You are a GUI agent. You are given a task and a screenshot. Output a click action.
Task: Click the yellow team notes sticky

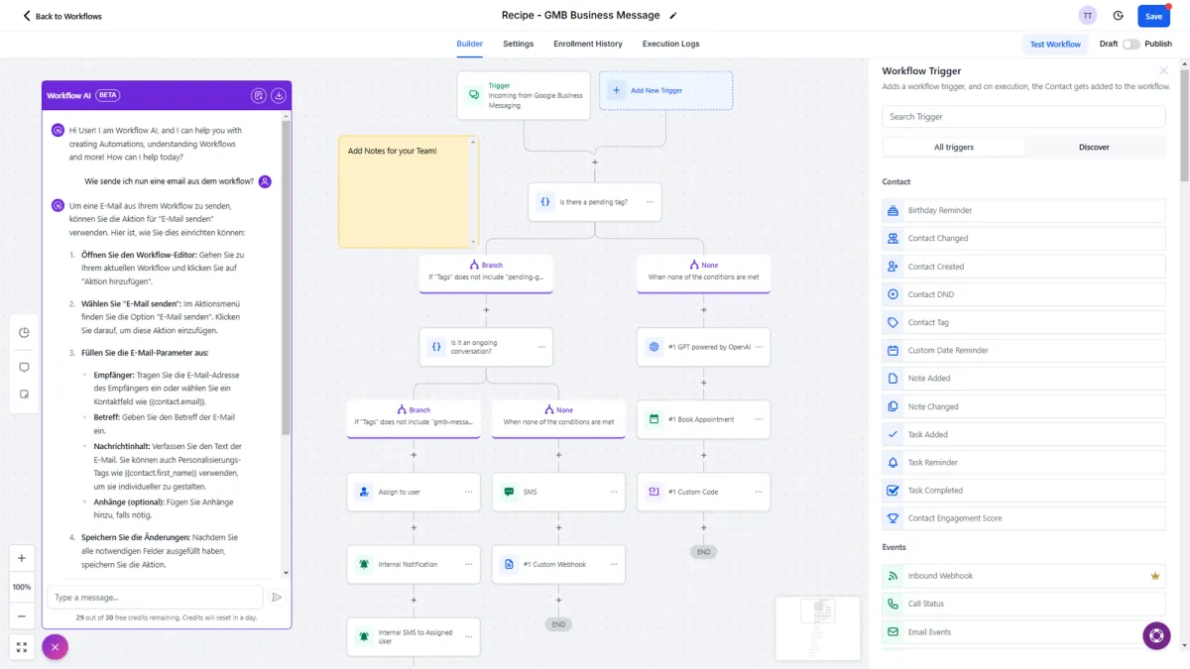pyautogui.click(x=409, y=192)
